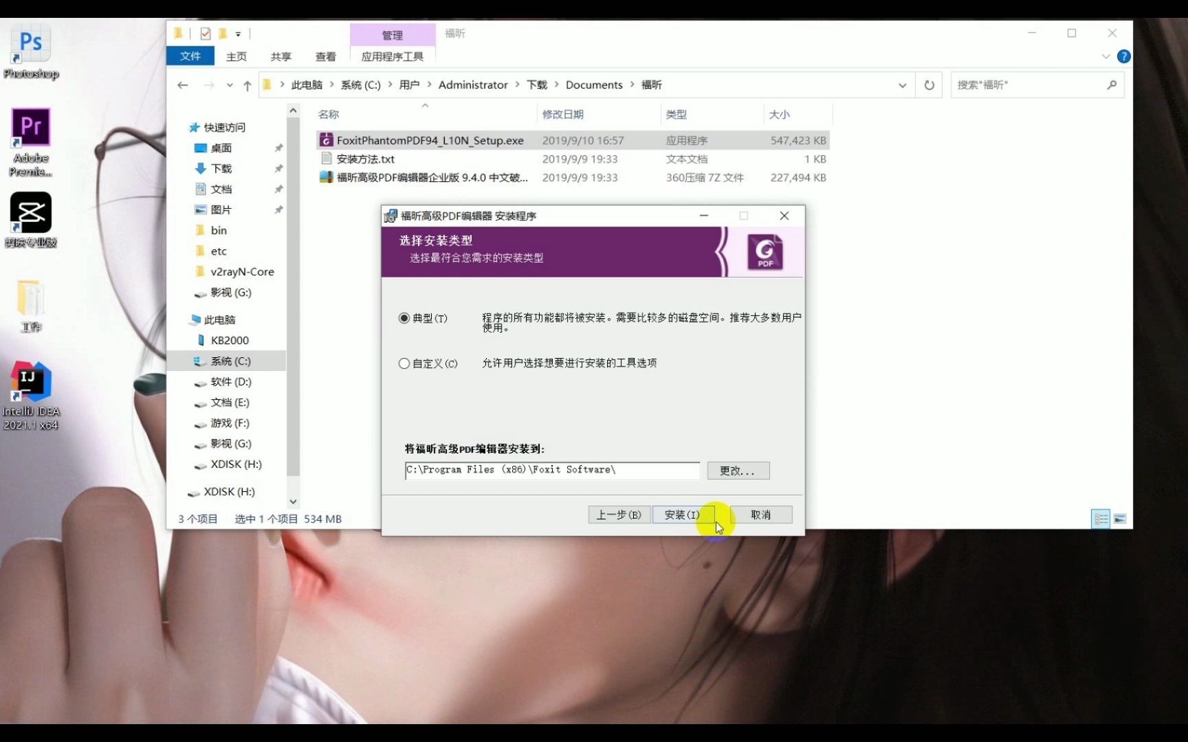The image size is (1188, 742).
Task: Select the 典型(T) installation type
Action: point(404,318)
